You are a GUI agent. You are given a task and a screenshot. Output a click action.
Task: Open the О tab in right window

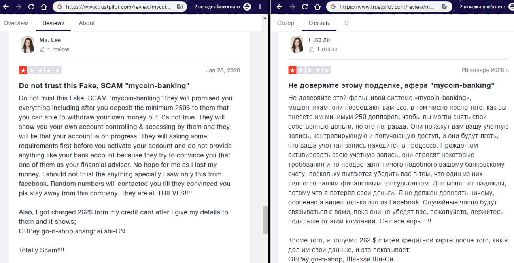pyautogui.click(x=346, y=23)
